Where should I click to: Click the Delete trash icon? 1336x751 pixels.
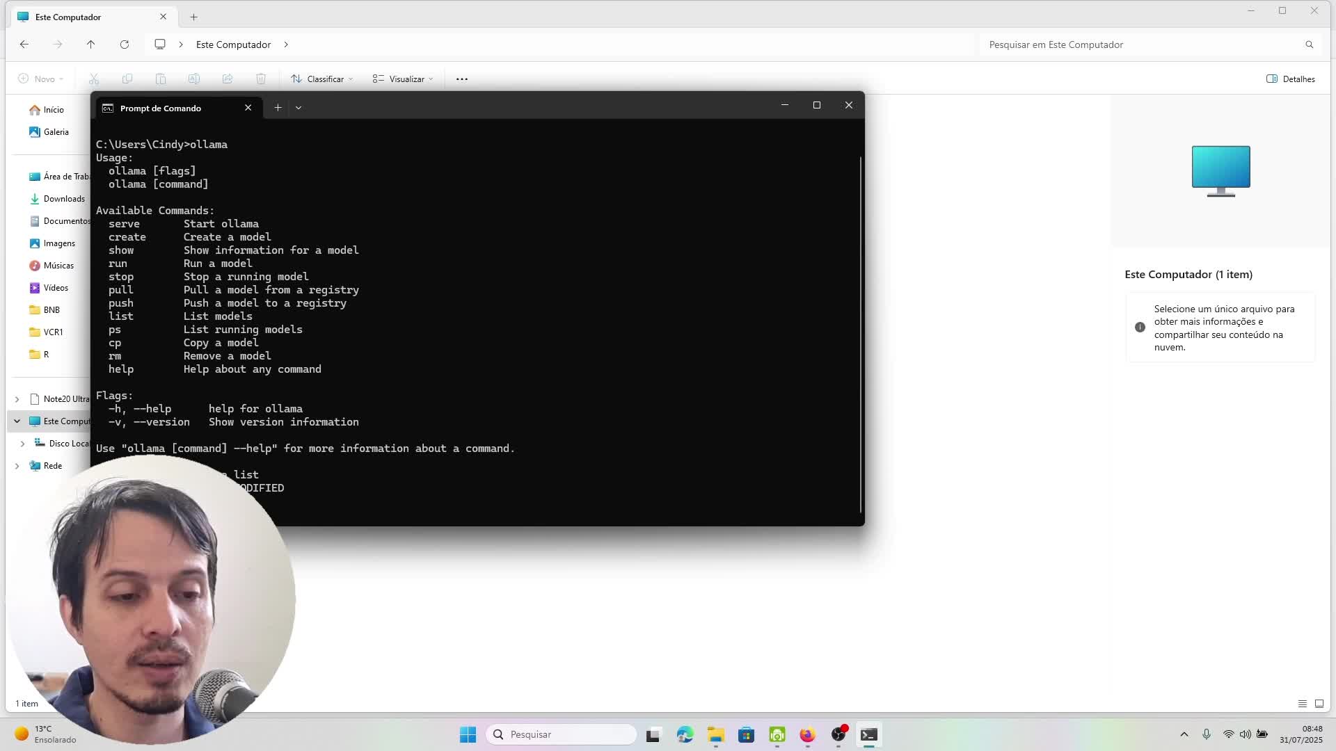click(x=261, y=79)
